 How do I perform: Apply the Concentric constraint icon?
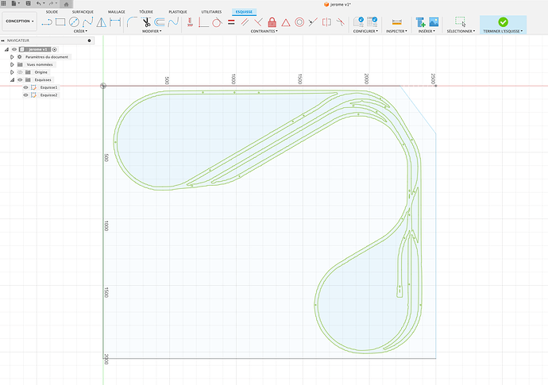tap(299, 22)
